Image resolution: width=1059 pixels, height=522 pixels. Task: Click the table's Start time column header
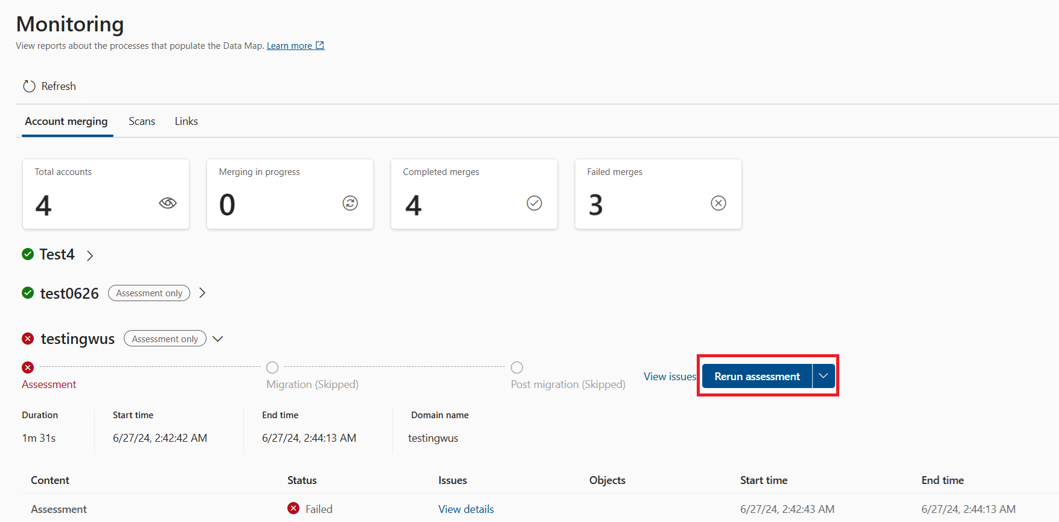764,480
